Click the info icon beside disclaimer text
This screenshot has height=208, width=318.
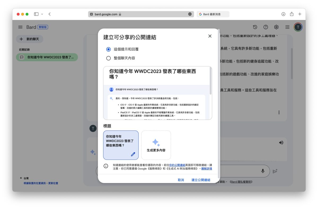[106, 166]
